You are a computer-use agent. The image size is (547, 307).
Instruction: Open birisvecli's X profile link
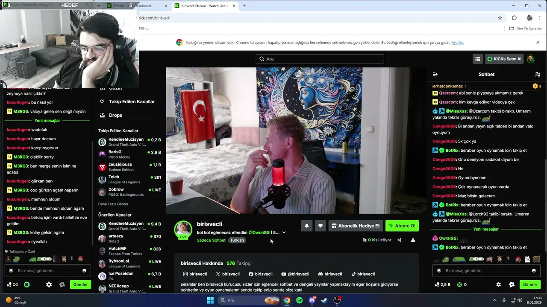pos(228,274)
